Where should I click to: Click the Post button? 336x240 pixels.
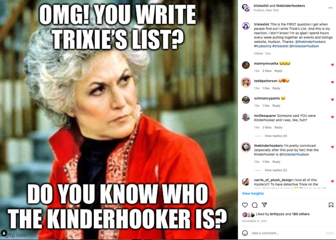[330, 233]
